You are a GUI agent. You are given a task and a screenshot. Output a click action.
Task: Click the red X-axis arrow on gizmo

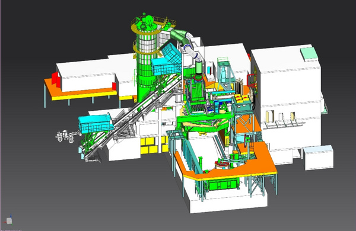coord(5,222)
